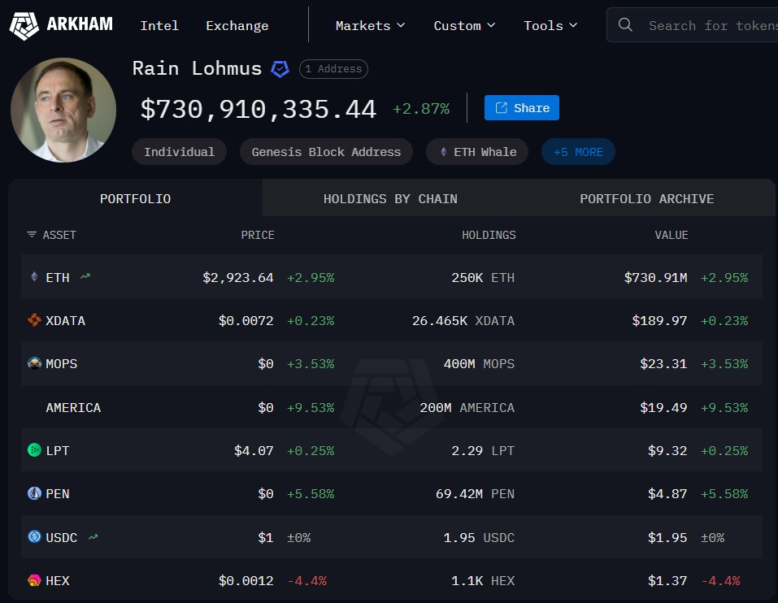Image resolution: width=778 pixels, height=603 pixels.
Task: Click the Individual tag
Action: 179,152
